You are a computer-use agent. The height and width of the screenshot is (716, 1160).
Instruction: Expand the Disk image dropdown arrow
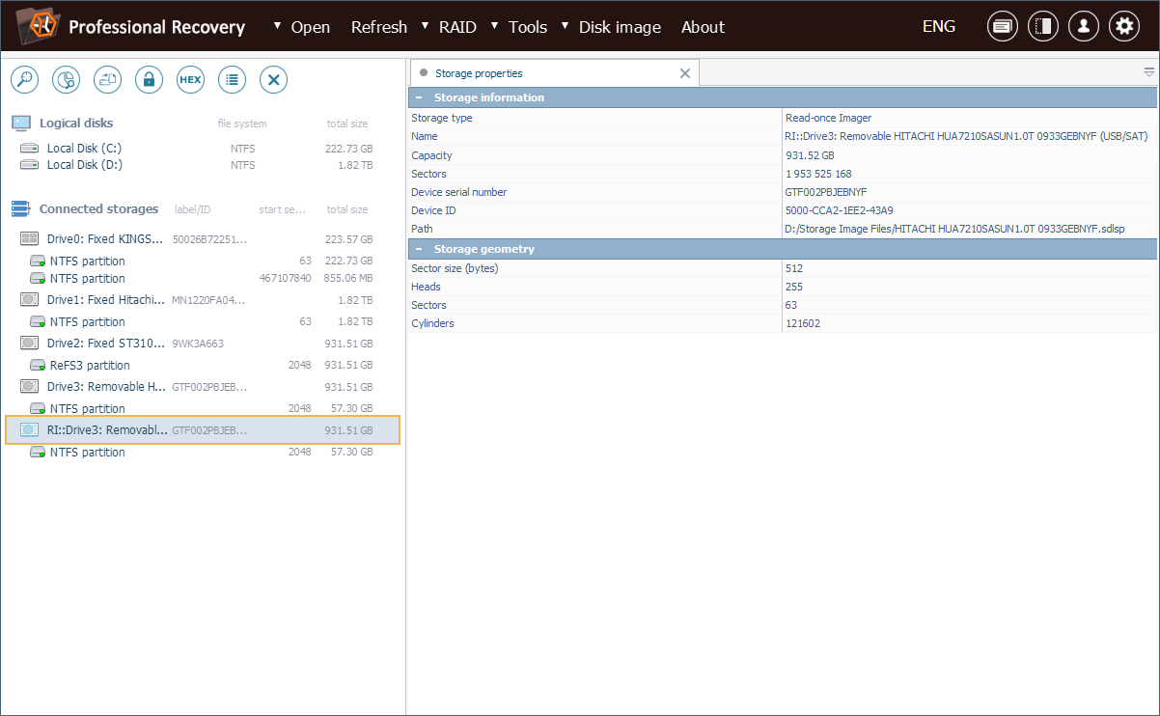pos(566,25)
